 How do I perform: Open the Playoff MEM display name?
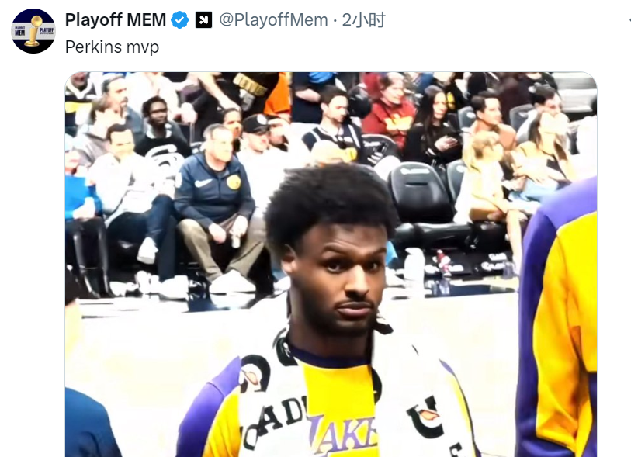point(116,19)
